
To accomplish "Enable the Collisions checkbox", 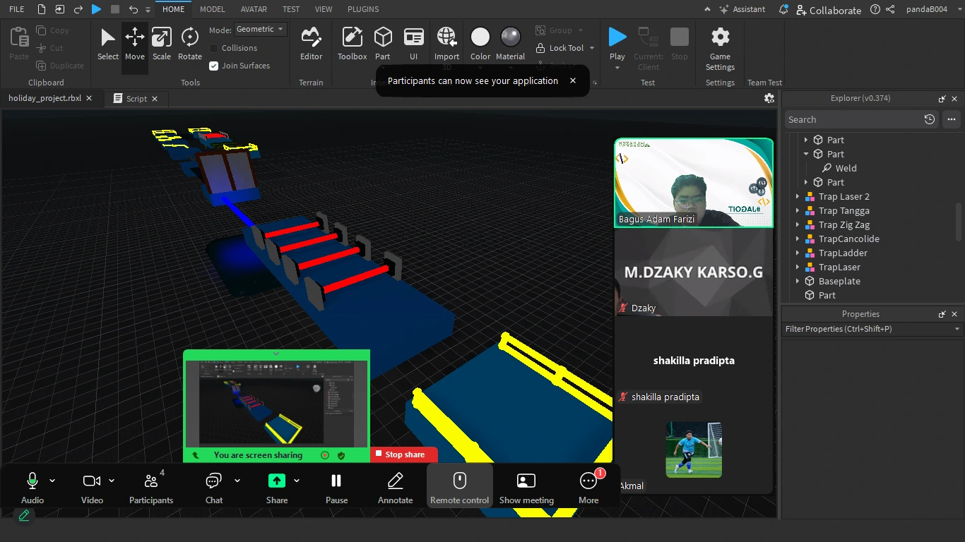I will point(214,48).
